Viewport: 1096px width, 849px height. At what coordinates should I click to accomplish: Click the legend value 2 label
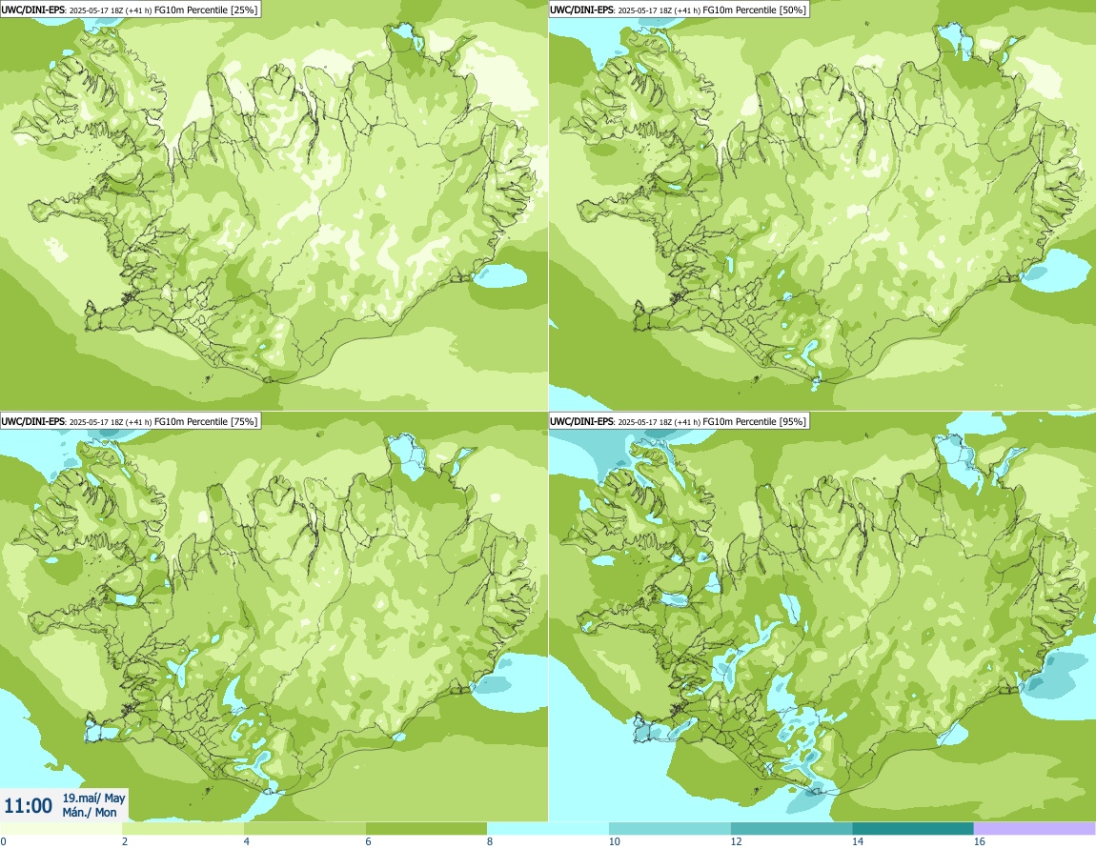coord(125,841)
